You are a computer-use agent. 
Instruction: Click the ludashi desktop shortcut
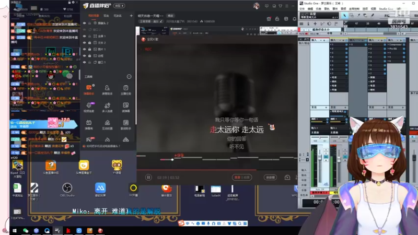[216, 191]
